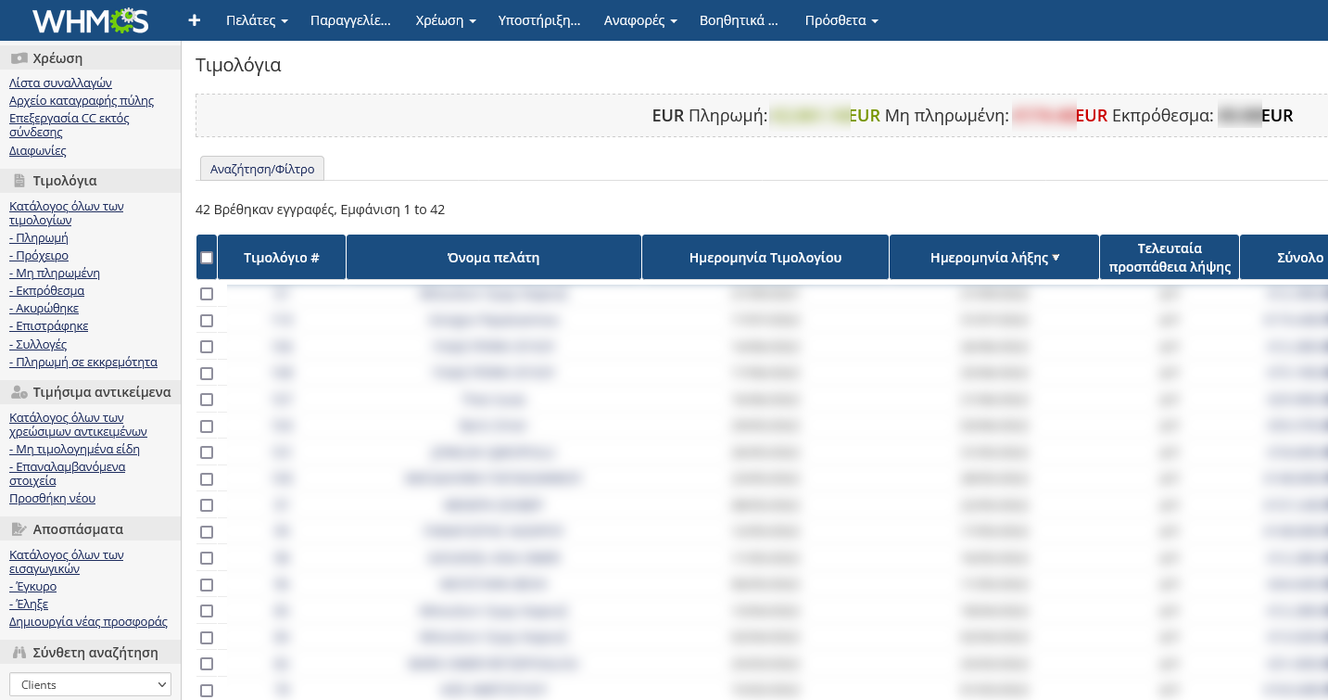Open the Clients search type dropdown
Viewport: 1328px width, 700px height.
click(91, 684)
